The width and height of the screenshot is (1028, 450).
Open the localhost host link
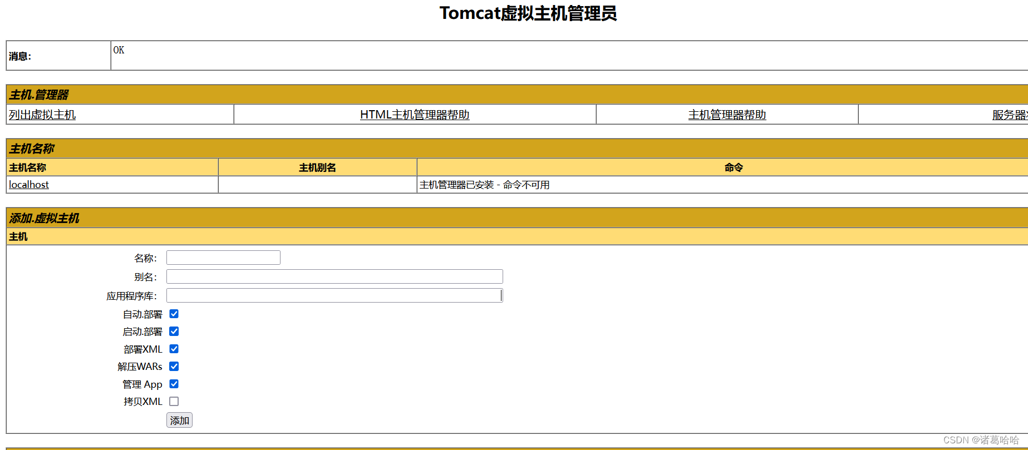tap(29, 185)
